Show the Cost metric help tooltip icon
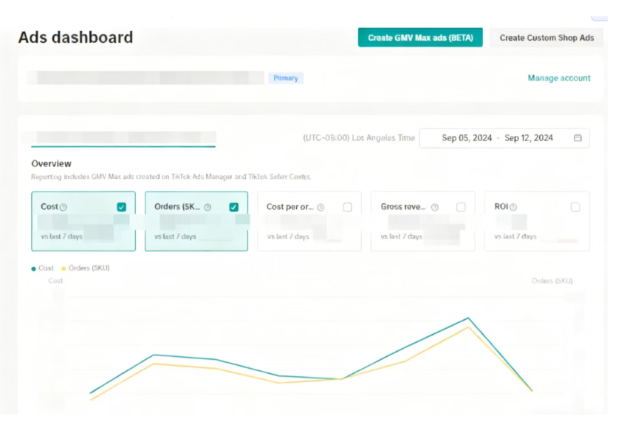The image size is (624, 436). 64,207
